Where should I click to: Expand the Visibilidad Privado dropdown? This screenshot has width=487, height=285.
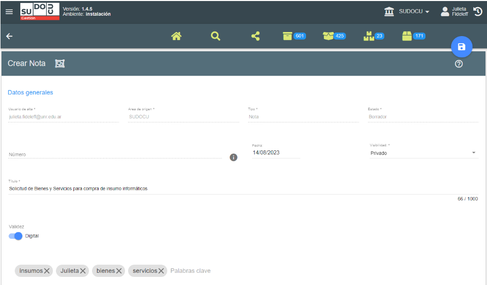tap(473, 153)
